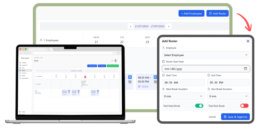Go to next week with the right arrow

pyautogui.click(x=169, y=26)
